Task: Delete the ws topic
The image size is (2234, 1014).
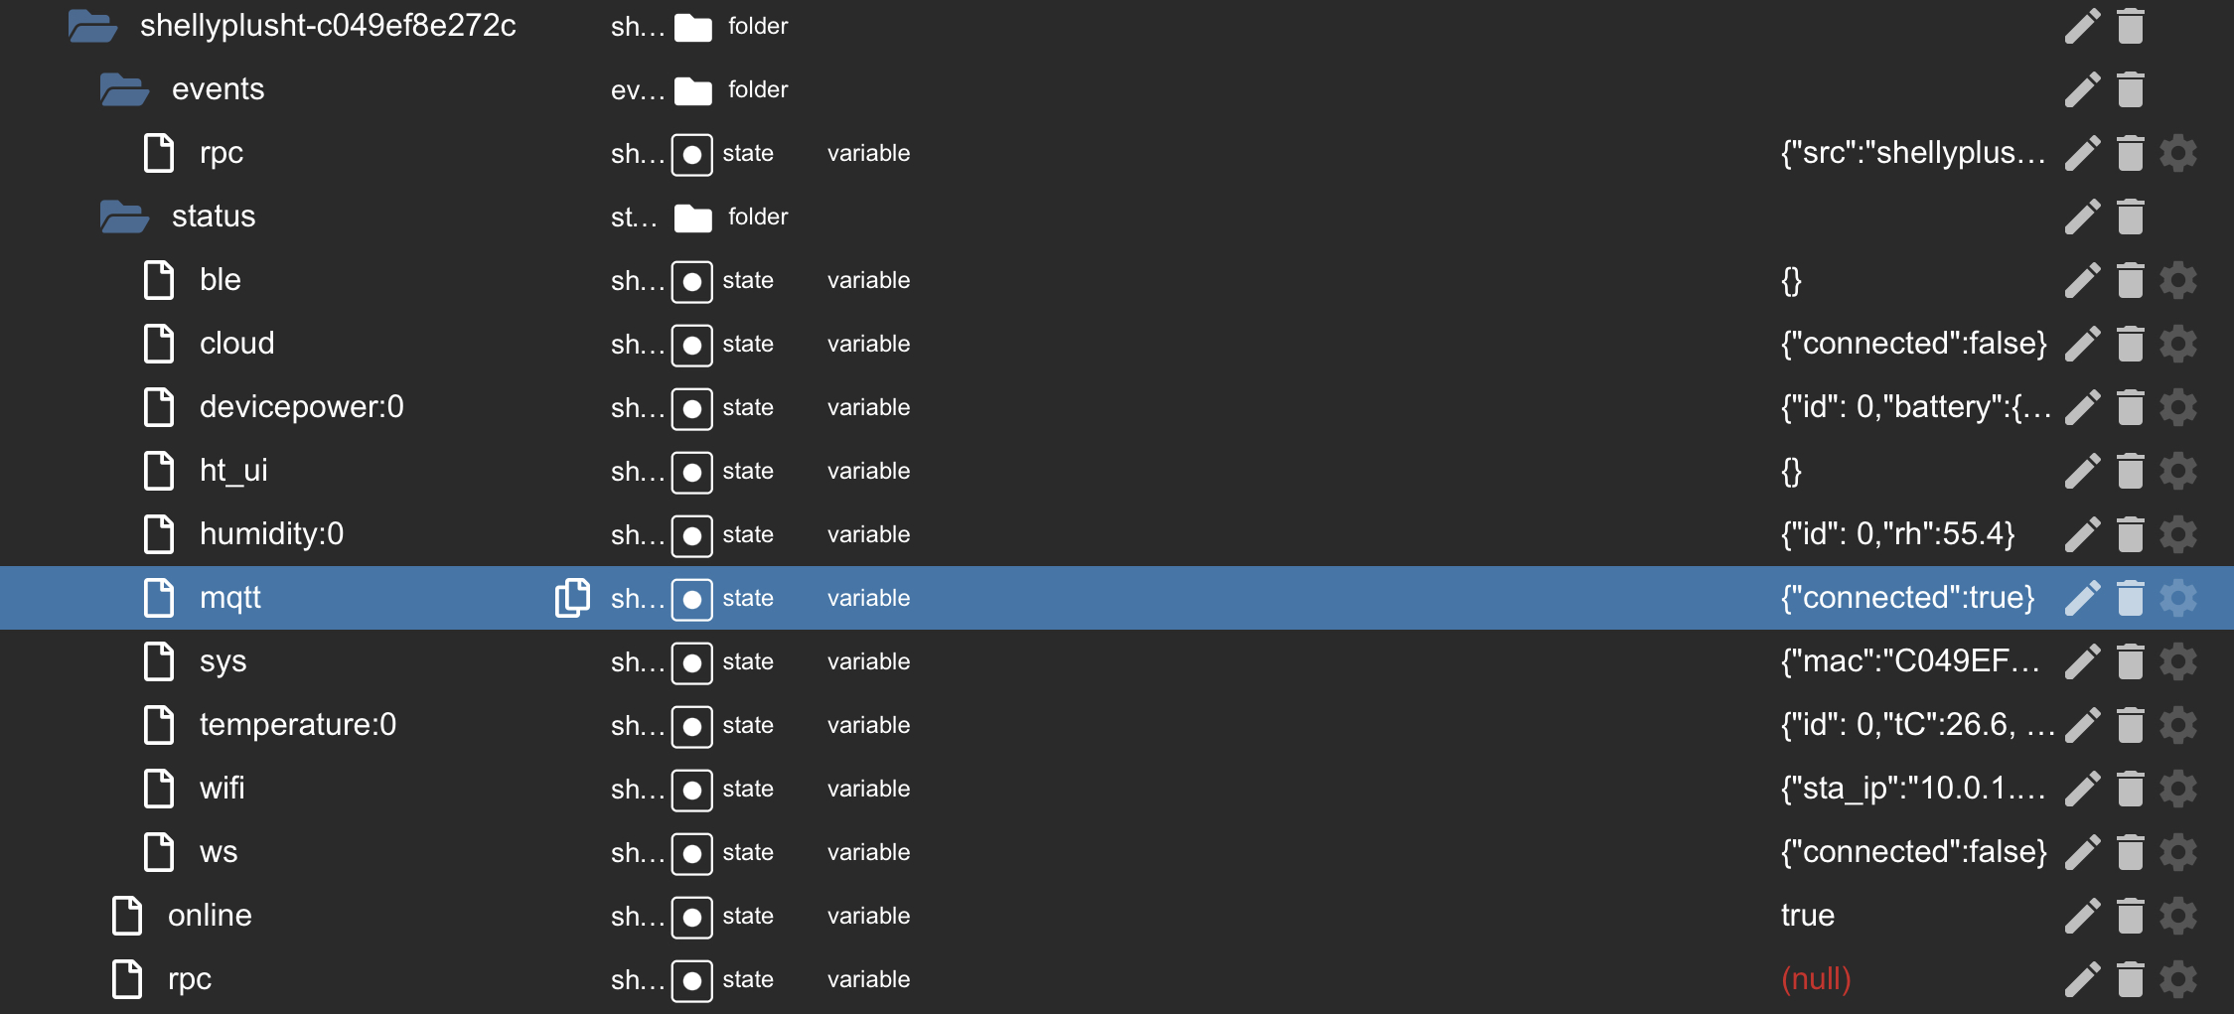Action: coord(2132,851)
